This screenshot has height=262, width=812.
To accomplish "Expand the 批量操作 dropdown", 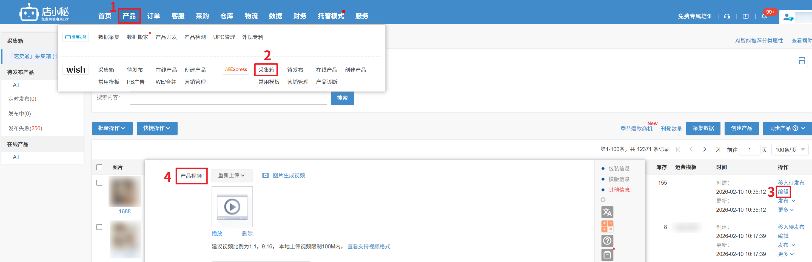I will [112, 128].
